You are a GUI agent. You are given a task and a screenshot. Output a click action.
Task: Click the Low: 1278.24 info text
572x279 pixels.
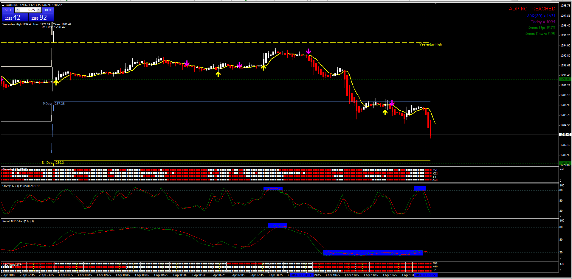click(42, 24)
